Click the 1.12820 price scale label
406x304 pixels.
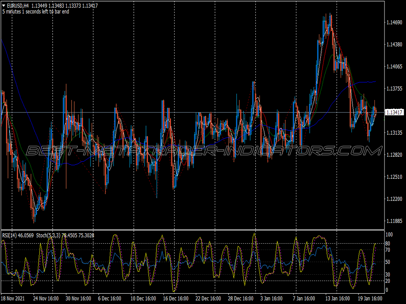[394, 154]
